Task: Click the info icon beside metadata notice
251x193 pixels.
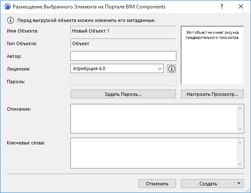Action: 11,20
